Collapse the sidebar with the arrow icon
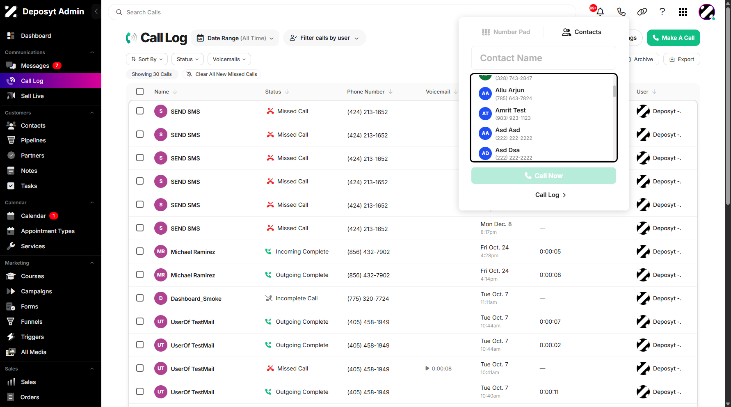Image resolution: width=731 pixels, height=407 pixels. 96,11
